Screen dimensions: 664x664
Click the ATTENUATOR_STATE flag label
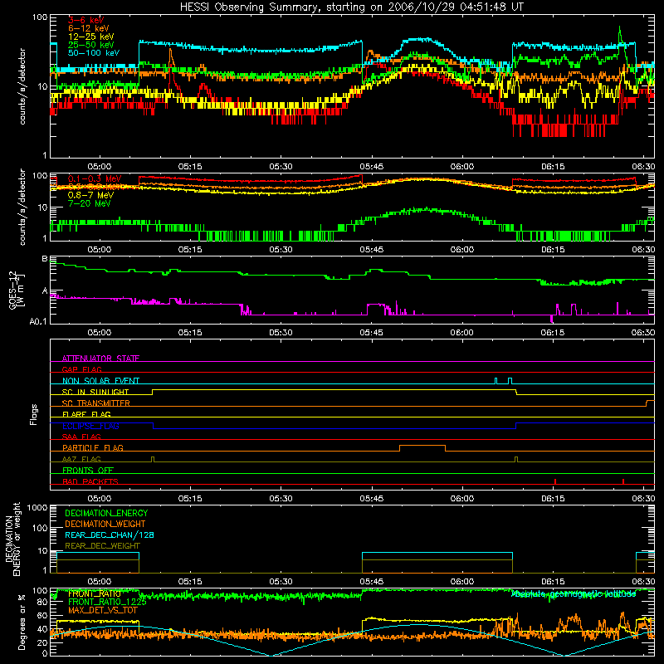tap(100, 359)
